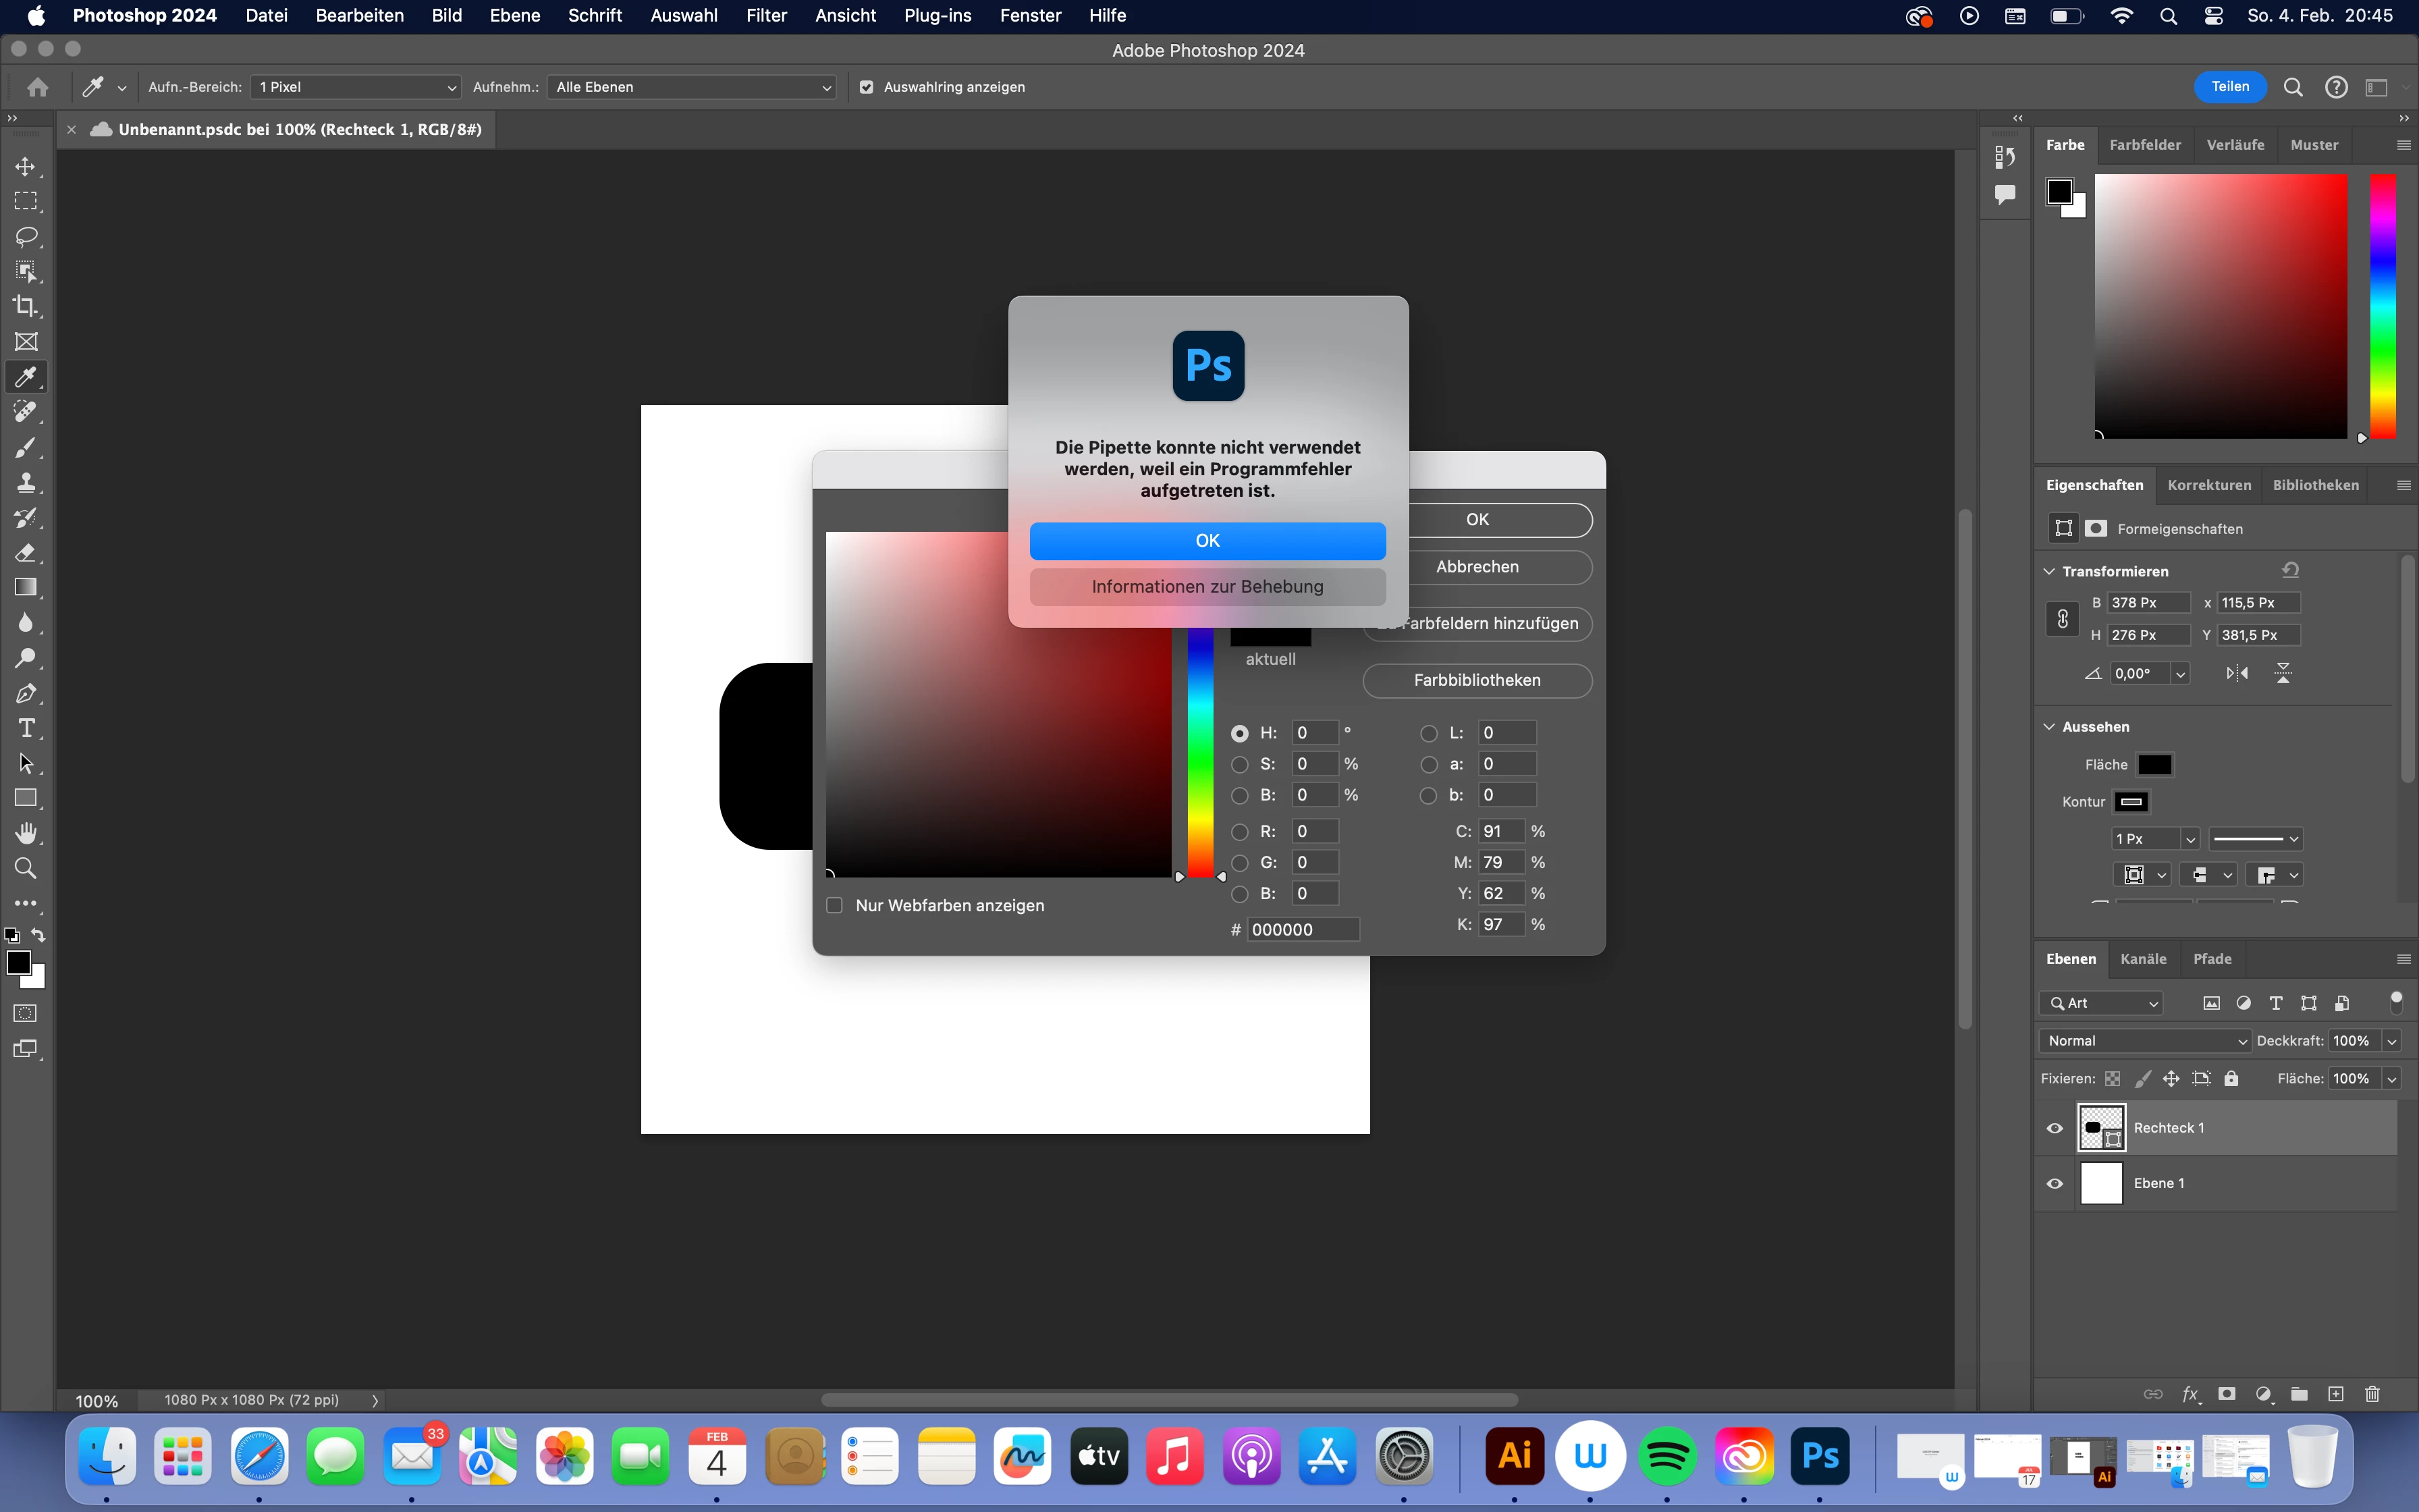Viewport: 2419px width, 1512px height.
Task: Select the Zoom tool in toolbar
Action: 26,868
